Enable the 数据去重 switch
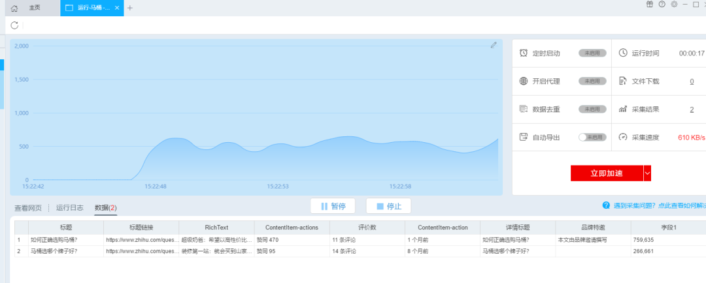The height and width of the screenshot is (283, 706). click(x=591, y=110)
